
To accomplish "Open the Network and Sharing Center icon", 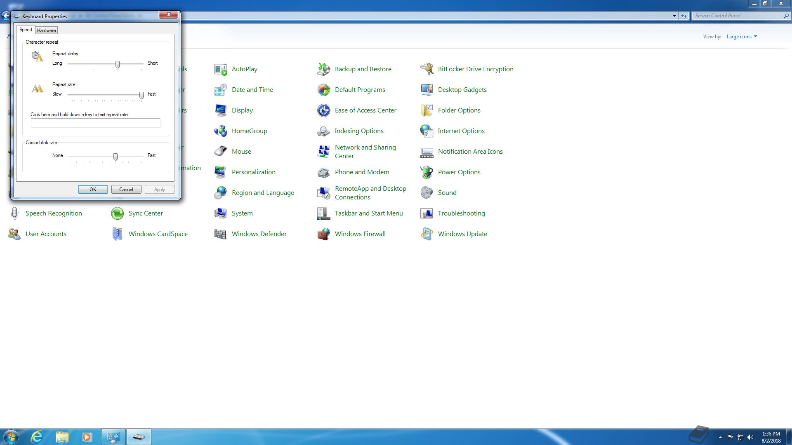I will [x=323, y=152].
